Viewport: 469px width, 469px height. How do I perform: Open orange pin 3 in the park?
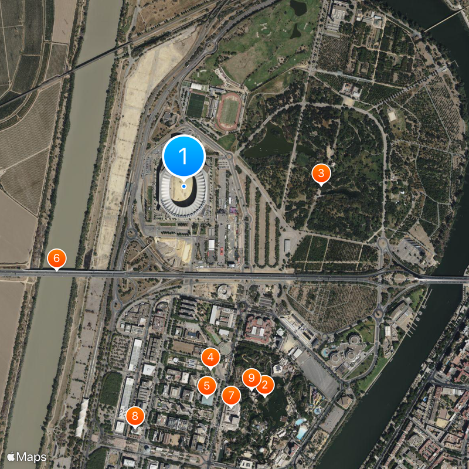click(321, 174)
